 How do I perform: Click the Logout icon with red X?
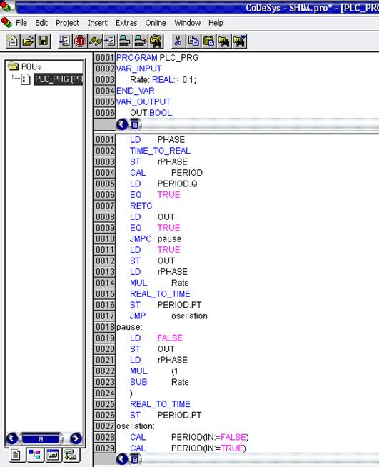point(141,41)
